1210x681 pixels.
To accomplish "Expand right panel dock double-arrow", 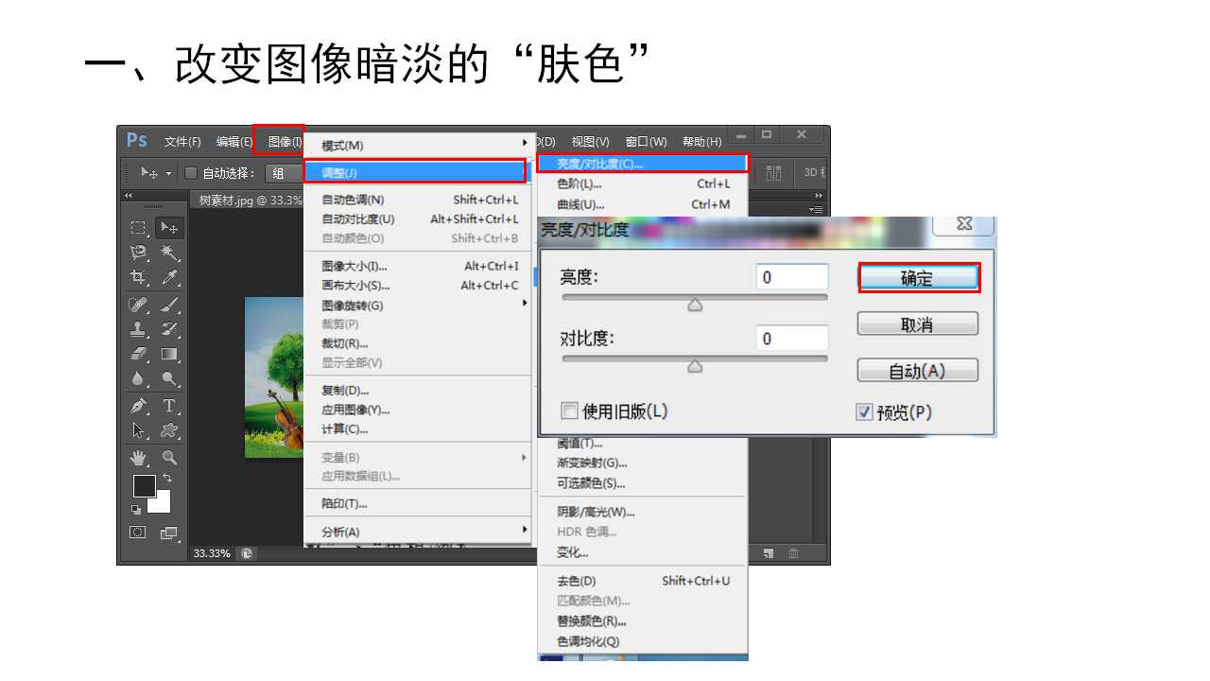I will (819, 195).
